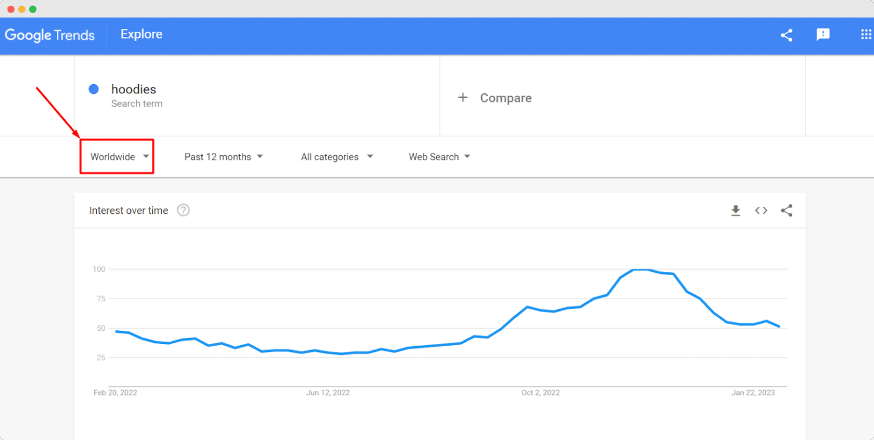Screen dimensions: 874x440
Task: Click the Oct 2, 2022 axis label
Action: click(540, 392)
